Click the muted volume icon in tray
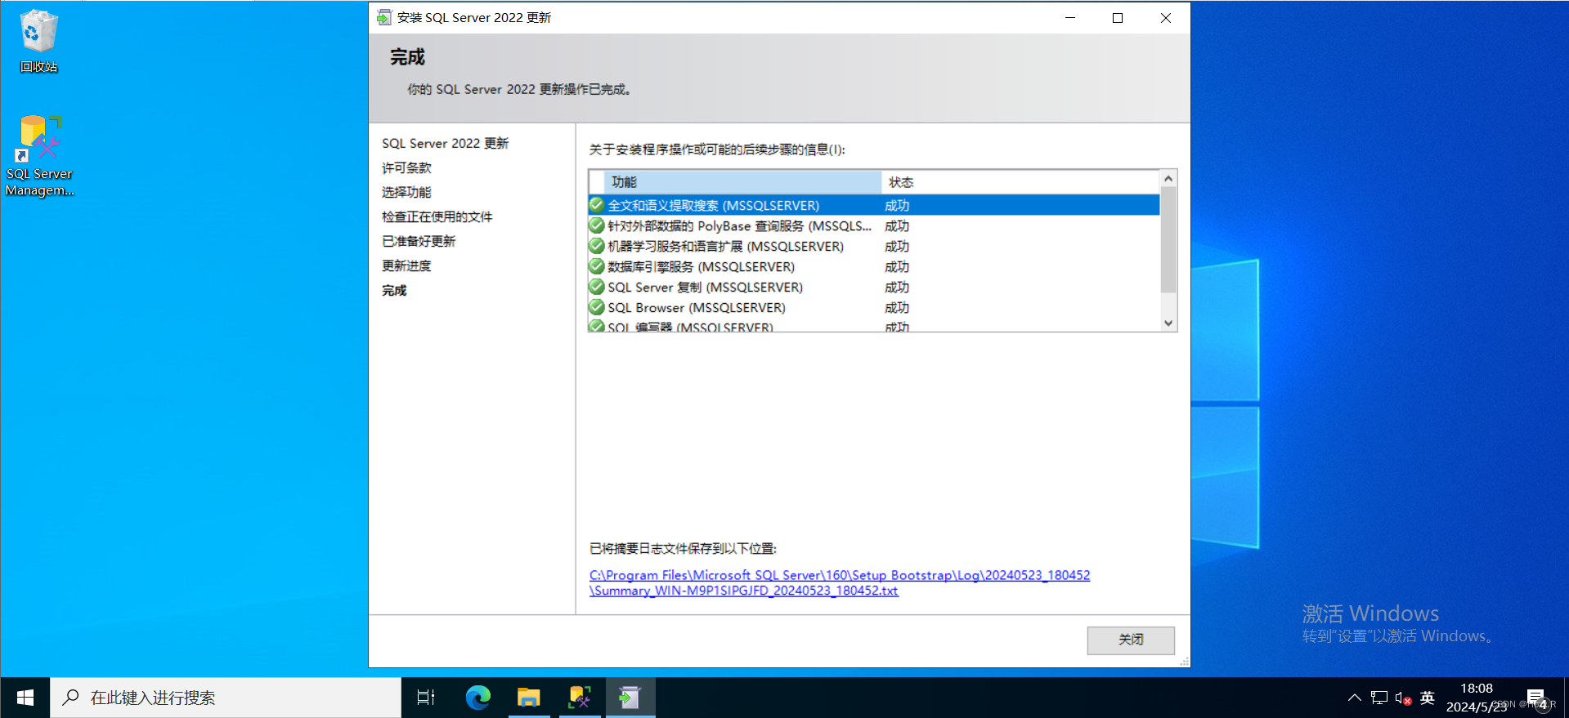Image resolution: width=1569 pixels, height=718 pixels. (x=1403, y=698)
